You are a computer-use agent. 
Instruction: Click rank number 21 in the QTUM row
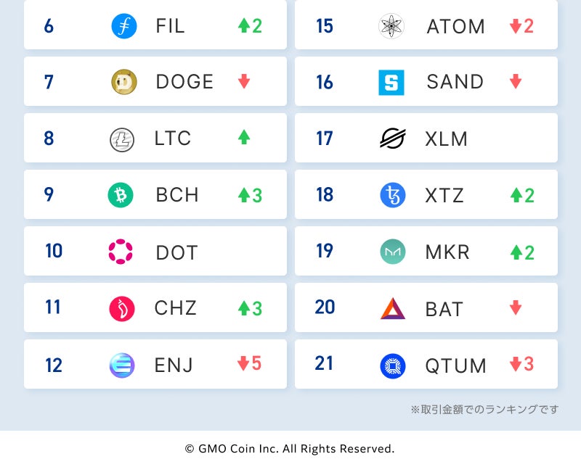pyautogui.click(x=325, y=363)
